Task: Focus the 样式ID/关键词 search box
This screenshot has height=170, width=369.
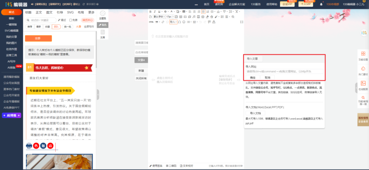Action: 41,20
